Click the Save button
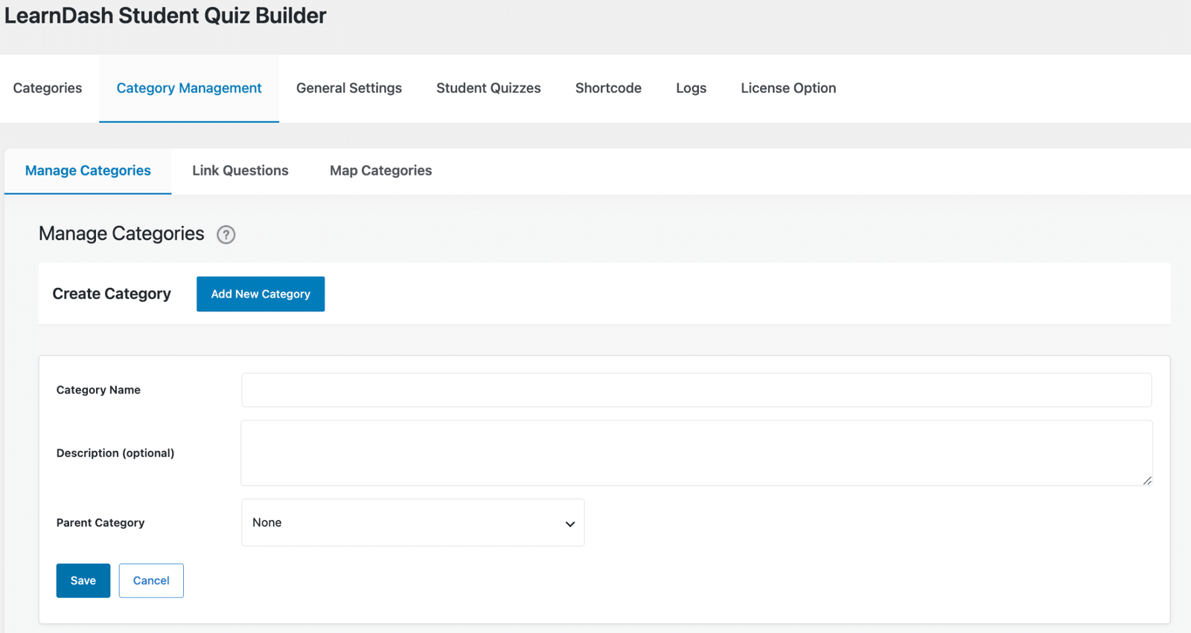The height and width of the screenshot is (633, 1191). (x=83, y=580)
